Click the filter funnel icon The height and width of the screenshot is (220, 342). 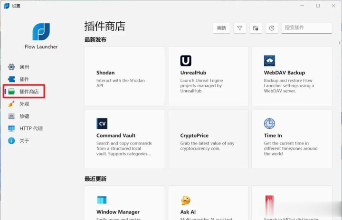click(x=240, y=28)
